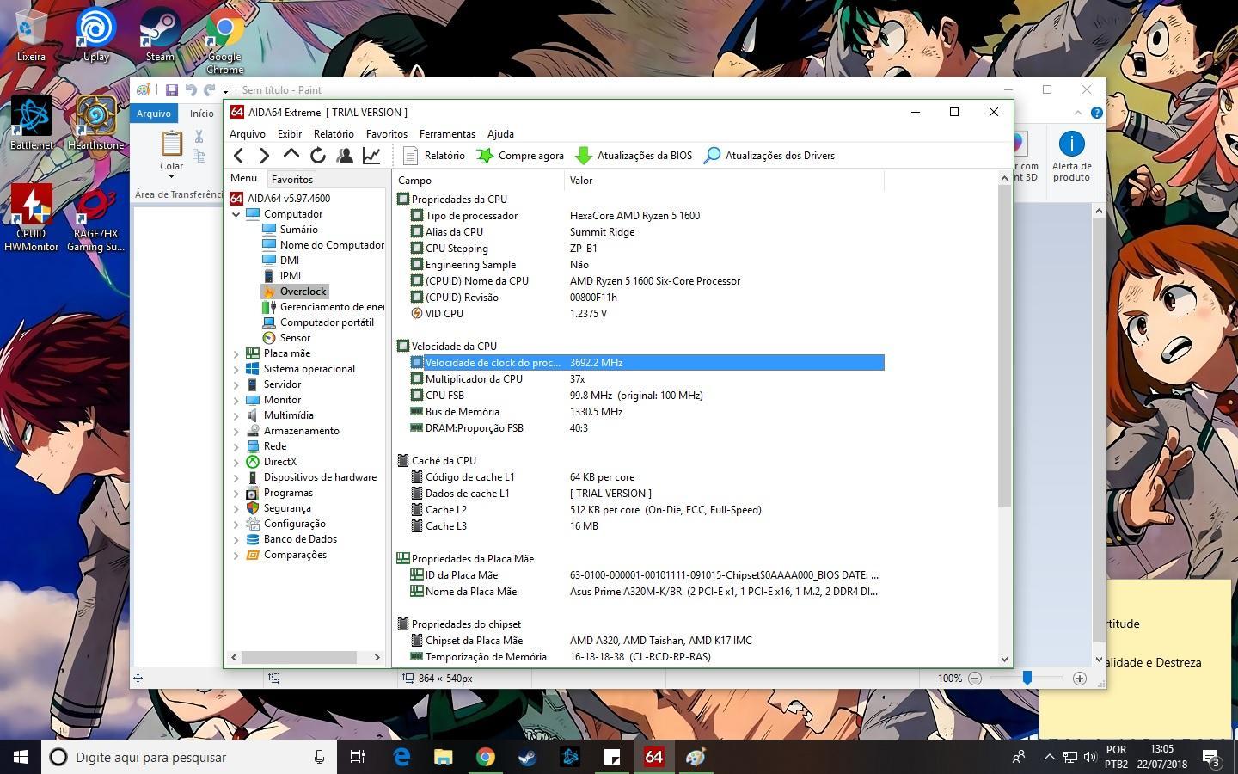Open Steam from the taskbar
Screen dimensions: 1238x774
[x=527, y=757]
